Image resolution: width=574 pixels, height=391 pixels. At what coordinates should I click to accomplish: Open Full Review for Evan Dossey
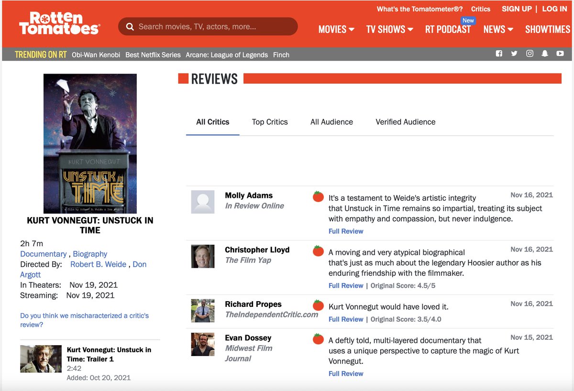tap(346, 373)
